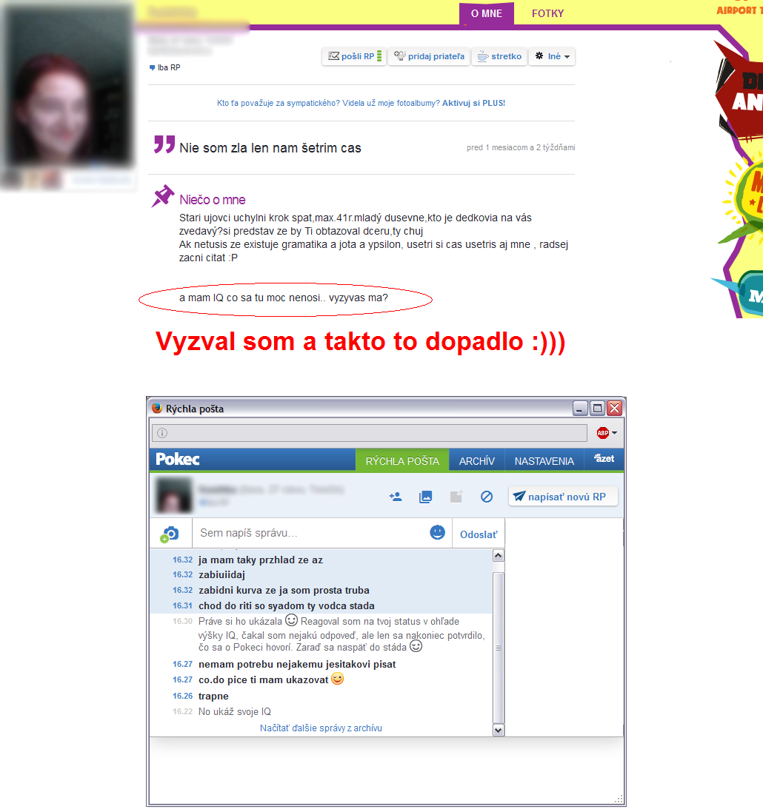This screenshot has height=809, width=763.
Task: Click the block user icon
Action: [x=487, y=497]
